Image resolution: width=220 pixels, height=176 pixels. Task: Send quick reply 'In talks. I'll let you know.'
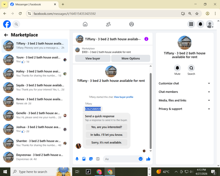(x=106, y=135)
